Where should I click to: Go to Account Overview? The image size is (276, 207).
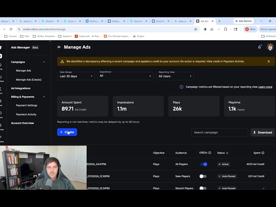[x=22, y=123]
